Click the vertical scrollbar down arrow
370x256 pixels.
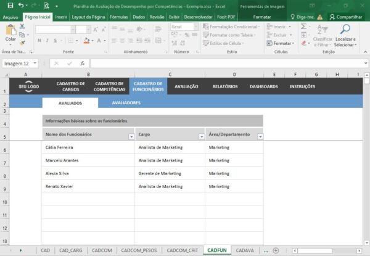(367, 243)
